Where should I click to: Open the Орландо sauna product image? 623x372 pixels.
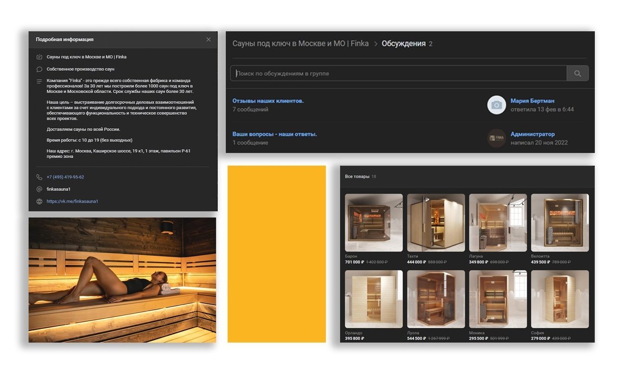click(x=374, y=299)
